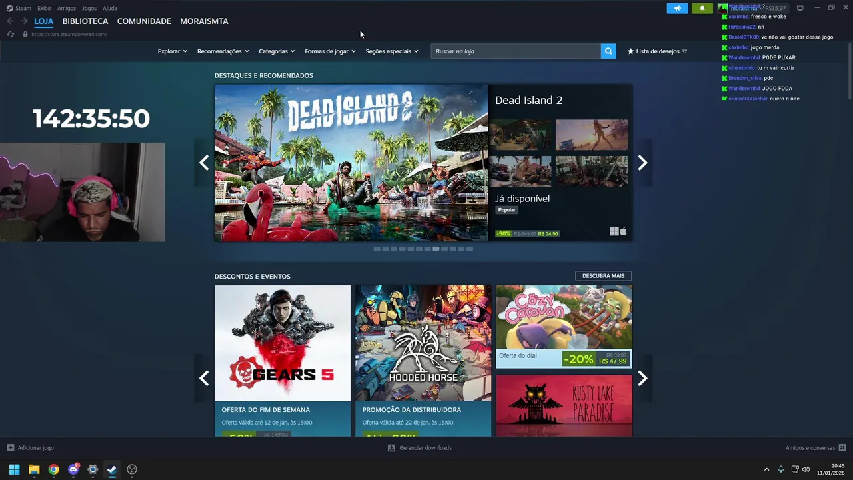
Task: Open the Dead Island 2 banner image
Action: click(351, 163)
